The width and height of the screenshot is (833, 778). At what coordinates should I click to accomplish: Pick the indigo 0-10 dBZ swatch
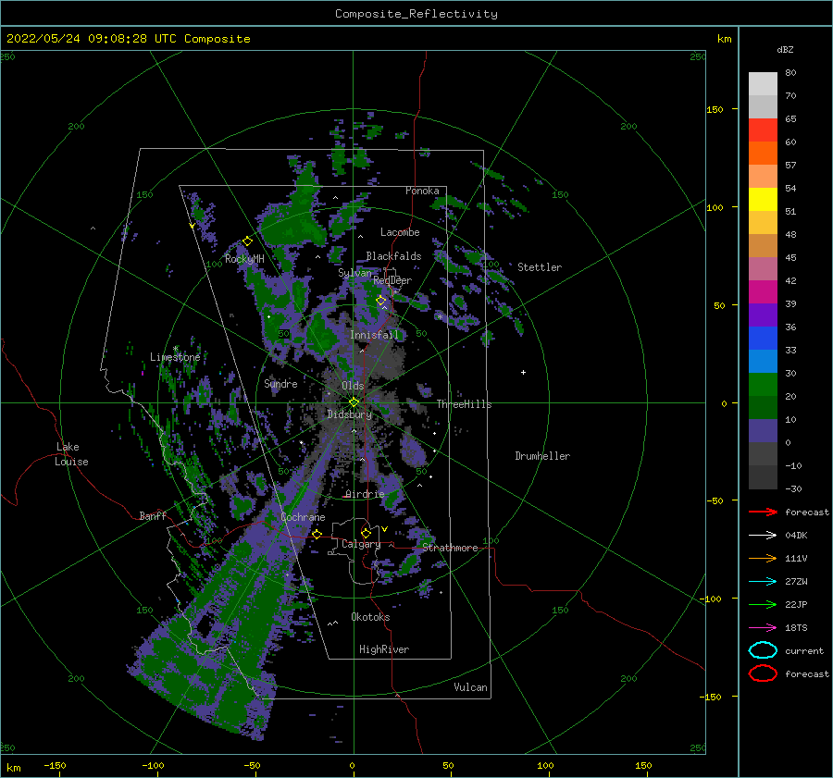tap(763, 431)
